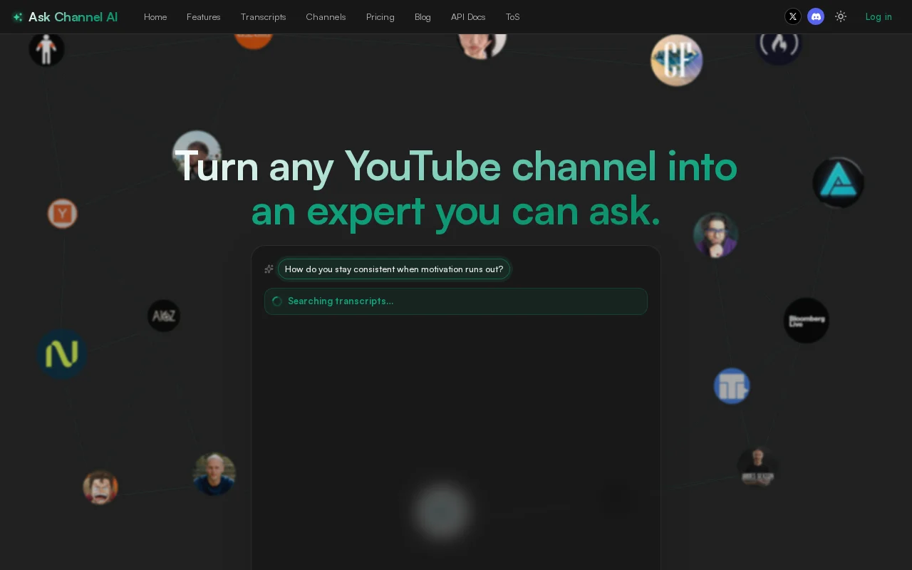Image resolution: width=912 pixels, height=570 pixels.
Task: Select the CF channel avatar
Action: 677,61
